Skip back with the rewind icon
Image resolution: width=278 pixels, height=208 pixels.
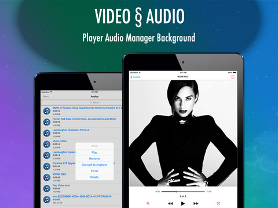[170, 203]
